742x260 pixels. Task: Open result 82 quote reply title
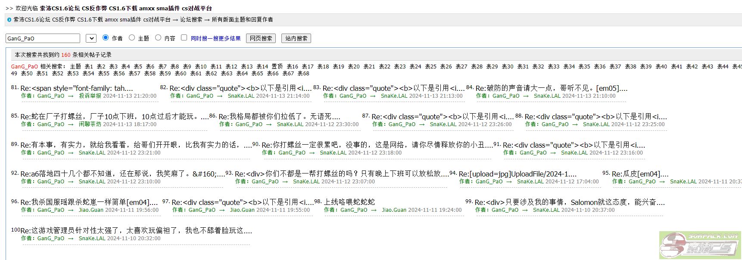coord(240,88)
